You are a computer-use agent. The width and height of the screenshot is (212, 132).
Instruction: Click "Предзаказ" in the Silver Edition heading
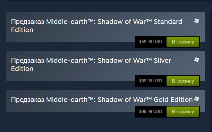pos(27,60)
